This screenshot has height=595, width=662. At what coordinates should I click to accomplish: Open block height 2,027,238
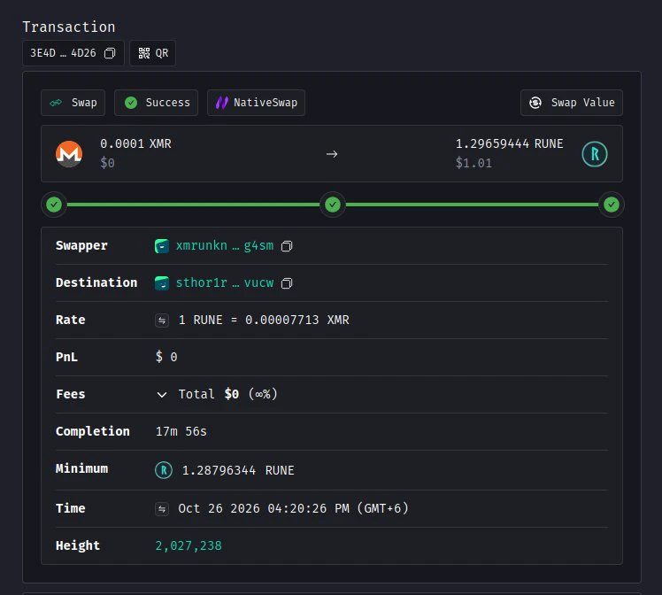[x=189, y=545]
